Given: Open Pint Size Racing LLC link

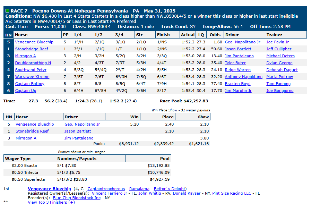Looking at the screenshot, I should (x=232, y=193).
